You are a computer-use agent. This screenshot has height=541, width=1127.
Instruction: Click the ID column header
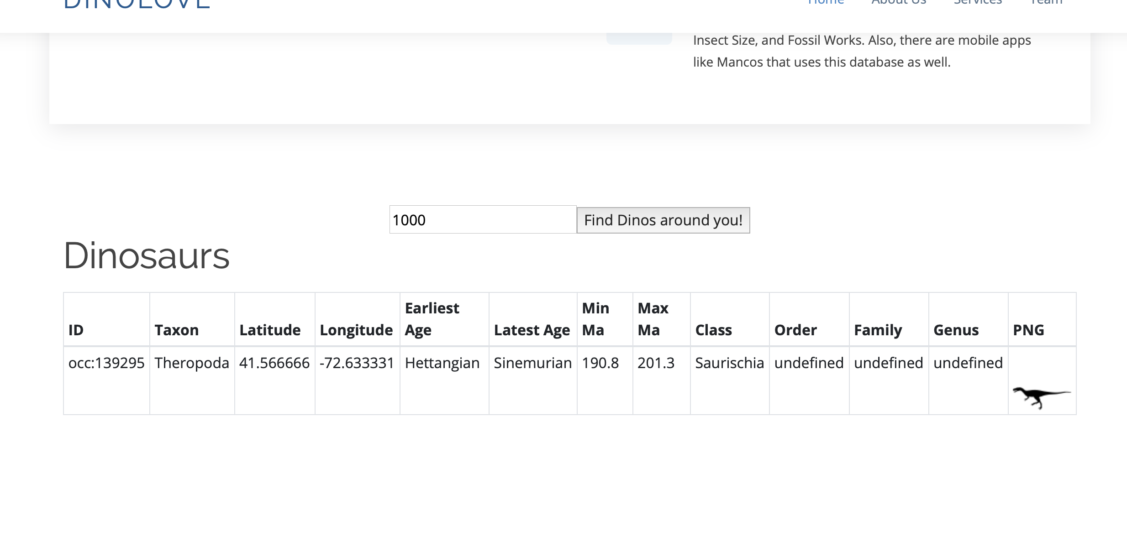76,330
